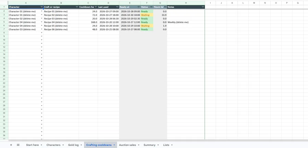Click Ready status in Recipe 06 row
The image size is (308, 148).
[147, 29]
